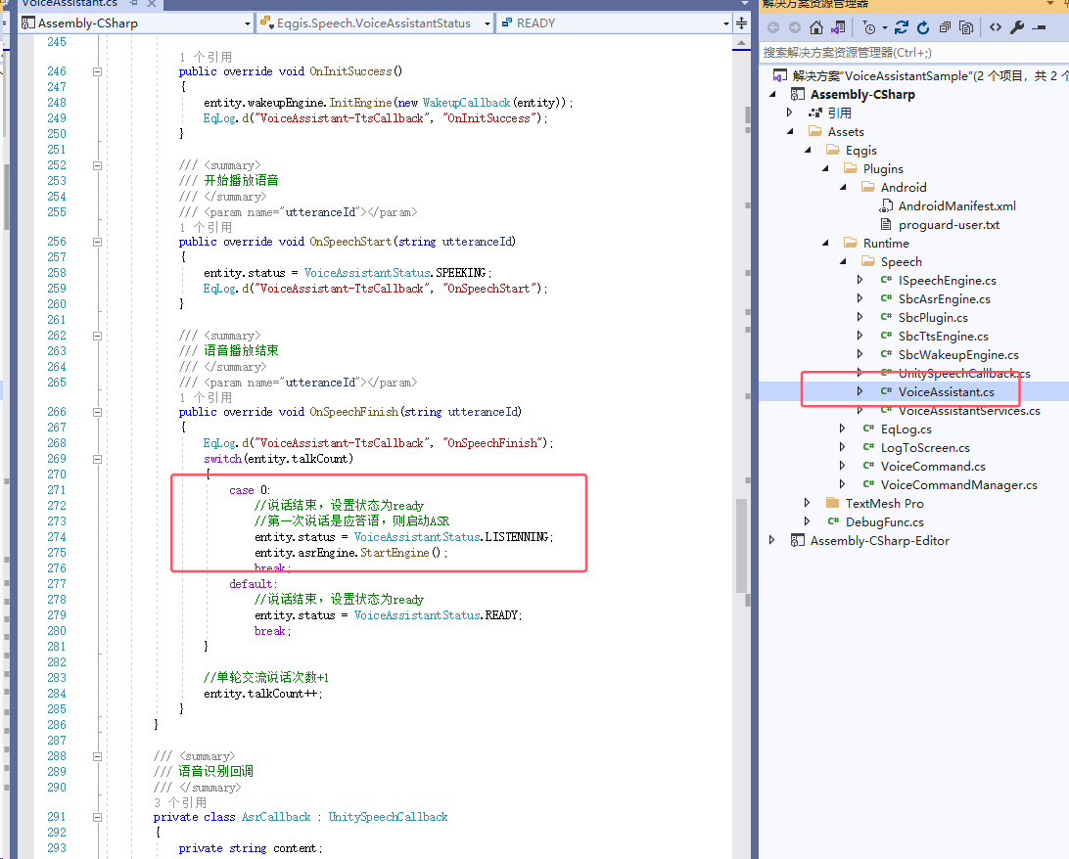Toggle pin on VoiceAssistant.cs tab
Viewport: 1069px width, 859px height.
[133, 4]
